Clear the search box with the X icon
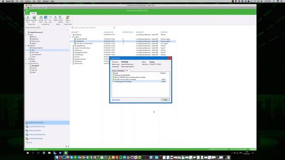The image size is (285, 160). pyautogui.click(x=114, y=28)
